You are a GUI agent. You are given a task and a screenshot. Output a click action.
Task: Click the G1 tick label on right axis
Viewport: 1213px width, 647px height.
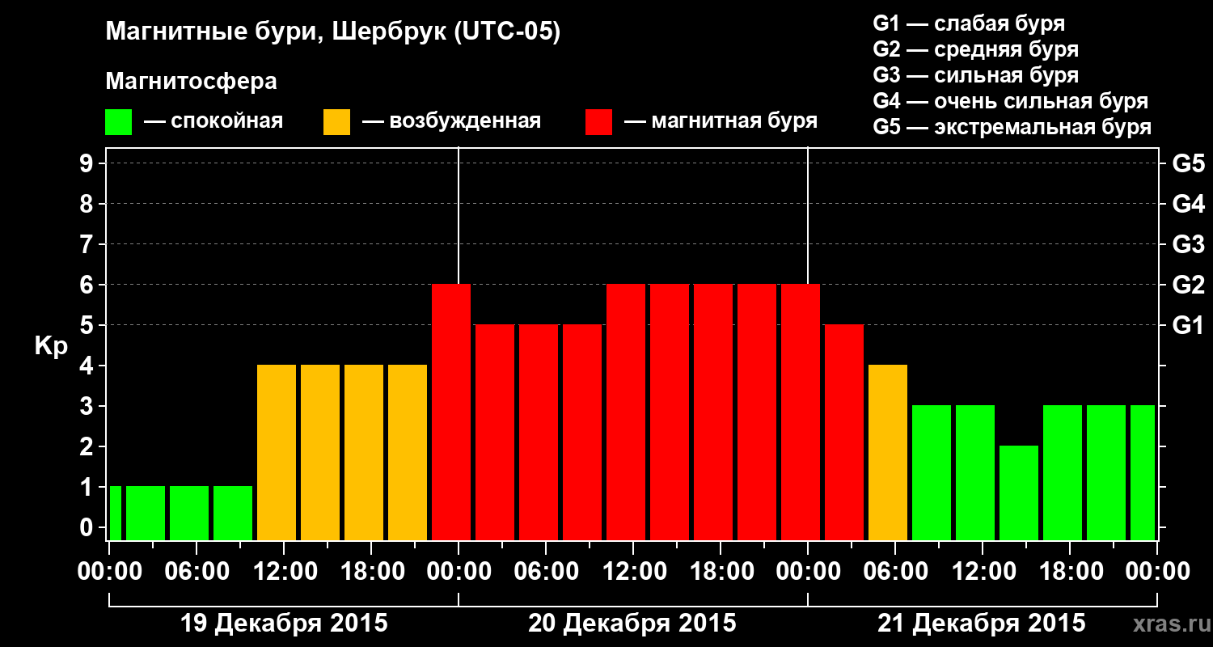coord(1188,326)
